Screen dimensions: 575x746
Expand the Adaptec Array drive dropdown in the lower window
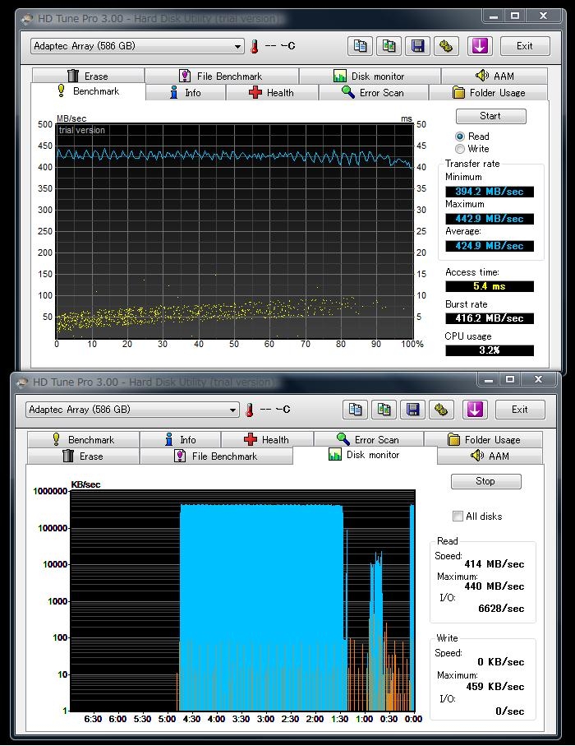[x=232, y=410]
